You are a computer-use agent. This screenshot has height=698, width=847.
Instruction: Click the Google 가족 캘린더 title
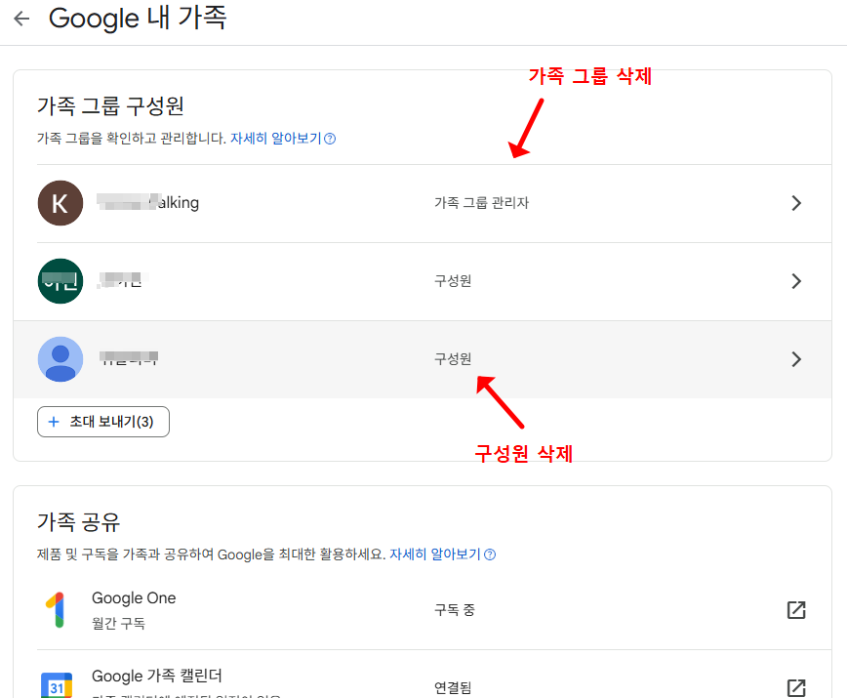(x=157, y=676)
